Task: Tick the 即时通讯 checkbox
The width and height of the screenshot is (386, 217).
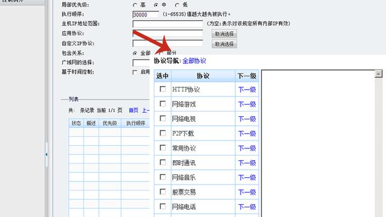Action: click(162, 162)
